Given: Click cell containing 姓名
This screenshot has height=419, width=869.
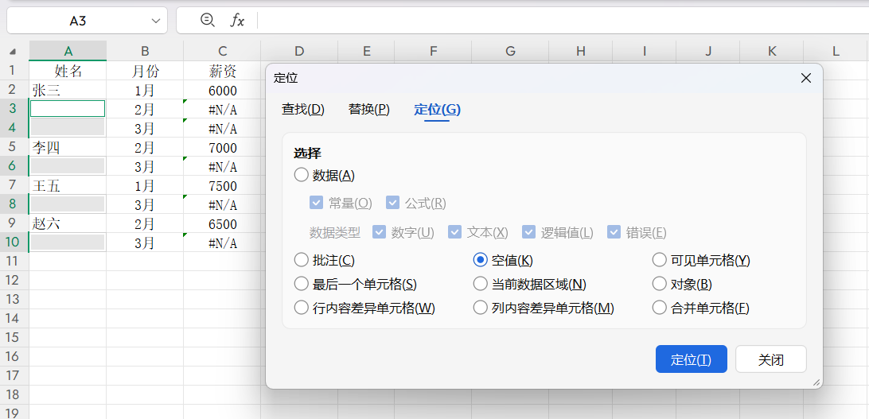Looking at the screenshot, I should click(x=68, y=71).
